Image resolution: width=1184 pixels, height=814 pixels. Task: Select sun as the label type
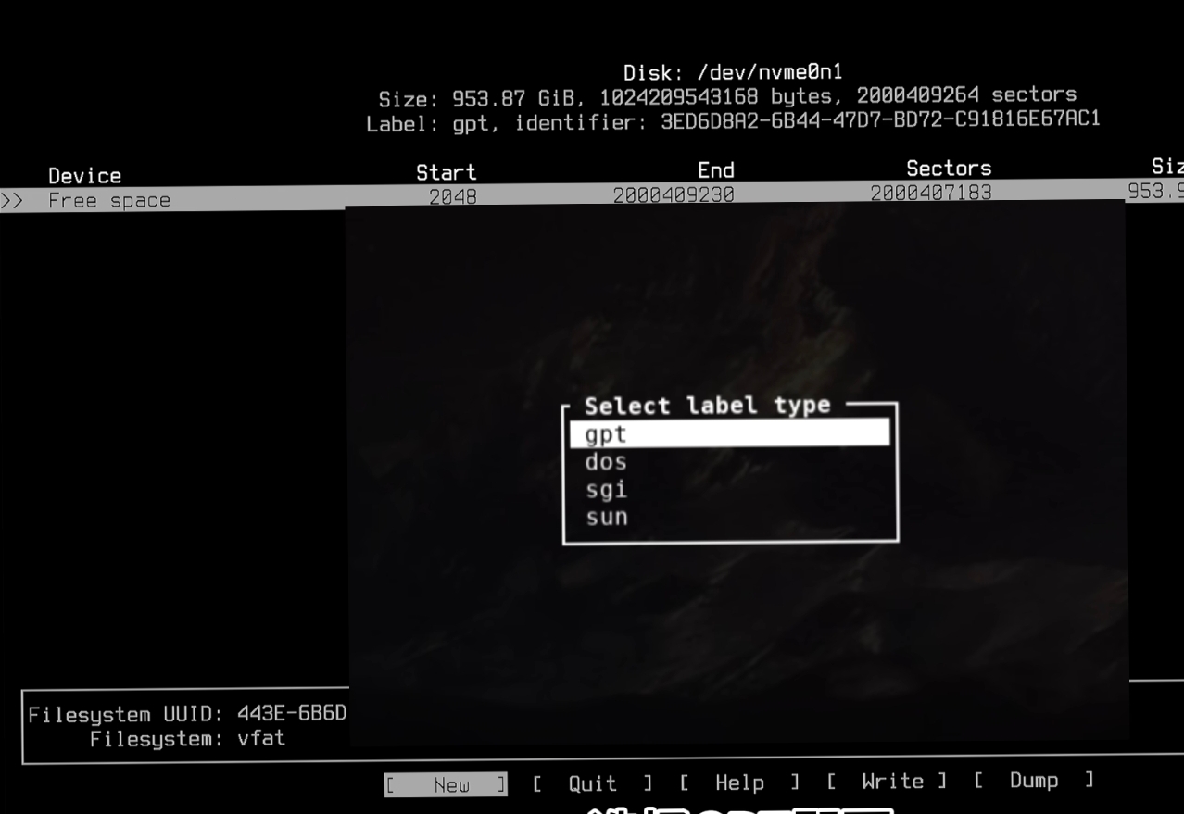pyautogui.click(x=607, y=517)
